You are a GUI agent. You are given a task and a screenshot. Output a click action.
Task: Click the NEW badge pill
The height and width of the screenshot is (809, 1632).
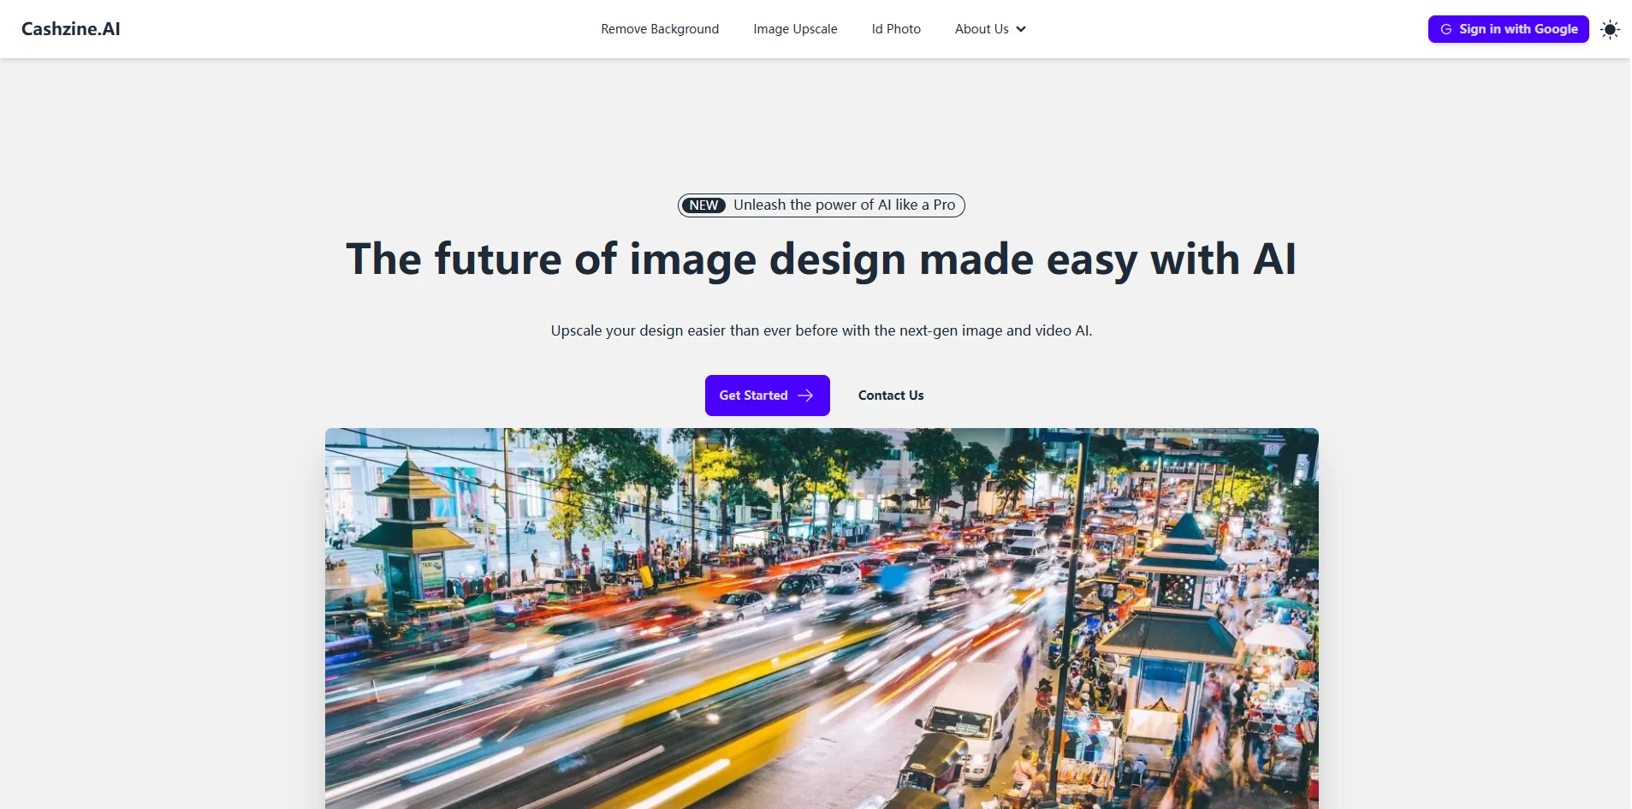pyautogui.click(x=703, y=205)
